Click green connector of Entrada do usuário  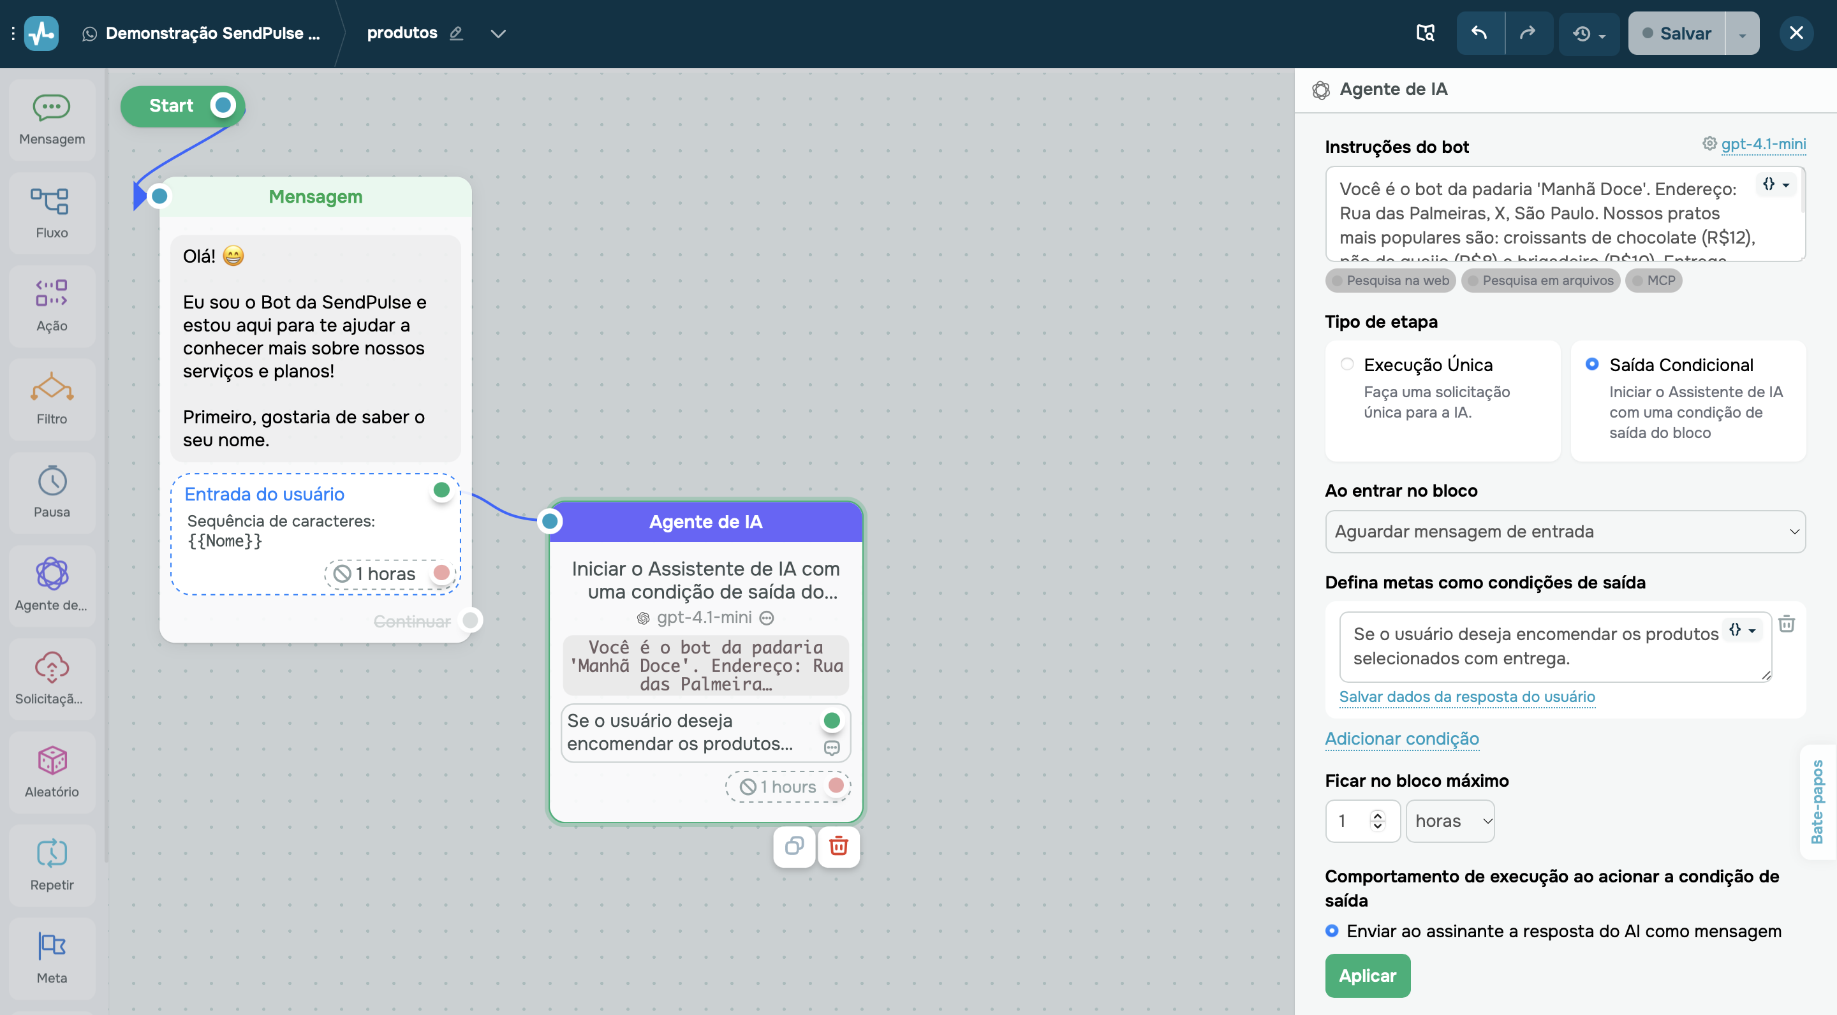[x=441, y=490]
